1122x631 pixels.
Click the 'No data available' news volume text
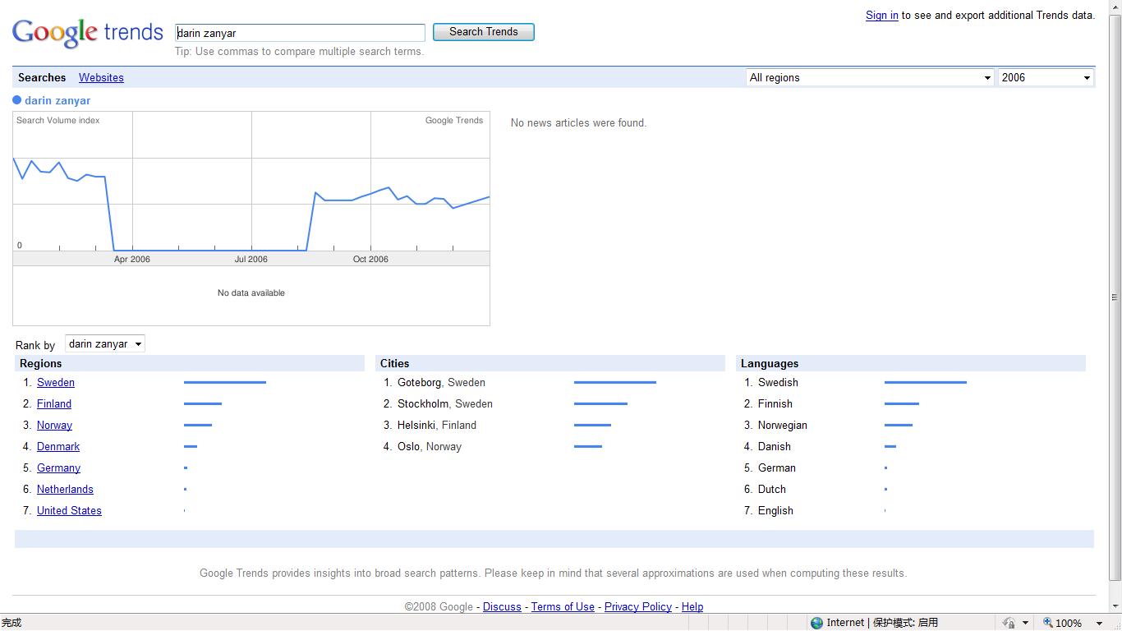251,292
